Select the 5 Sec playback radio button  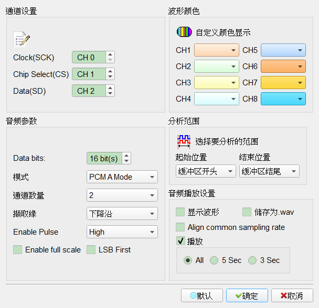(x=214, y=260)
